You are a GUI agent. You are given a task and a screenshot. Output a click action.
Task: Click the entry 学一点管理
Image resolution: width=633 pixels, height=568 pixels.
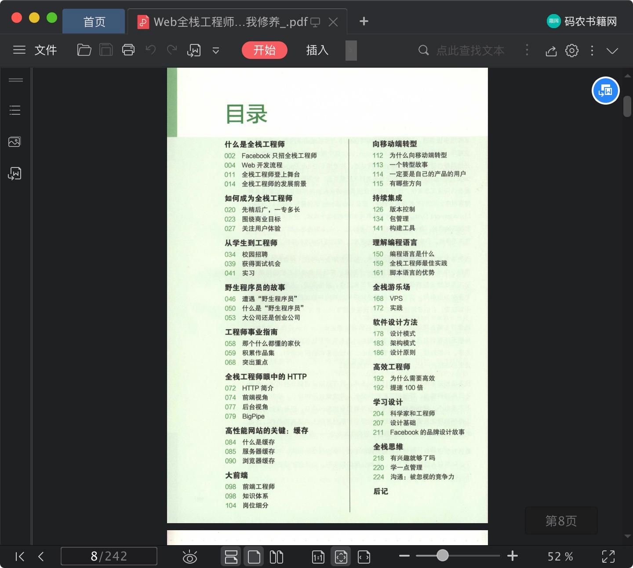point(406,467)
